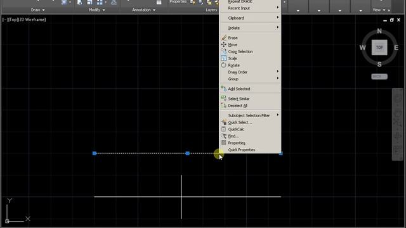Pick the Scale command in context menu
The image size is (406, 228).
coord(250,58)
